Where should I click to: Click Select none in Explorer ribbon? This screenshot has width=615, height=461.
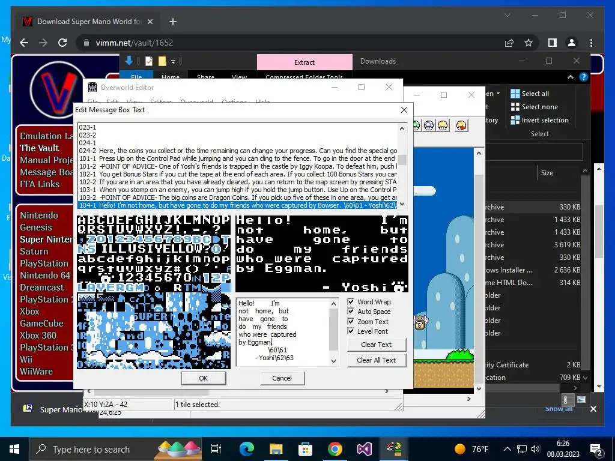tap(534, 107)
